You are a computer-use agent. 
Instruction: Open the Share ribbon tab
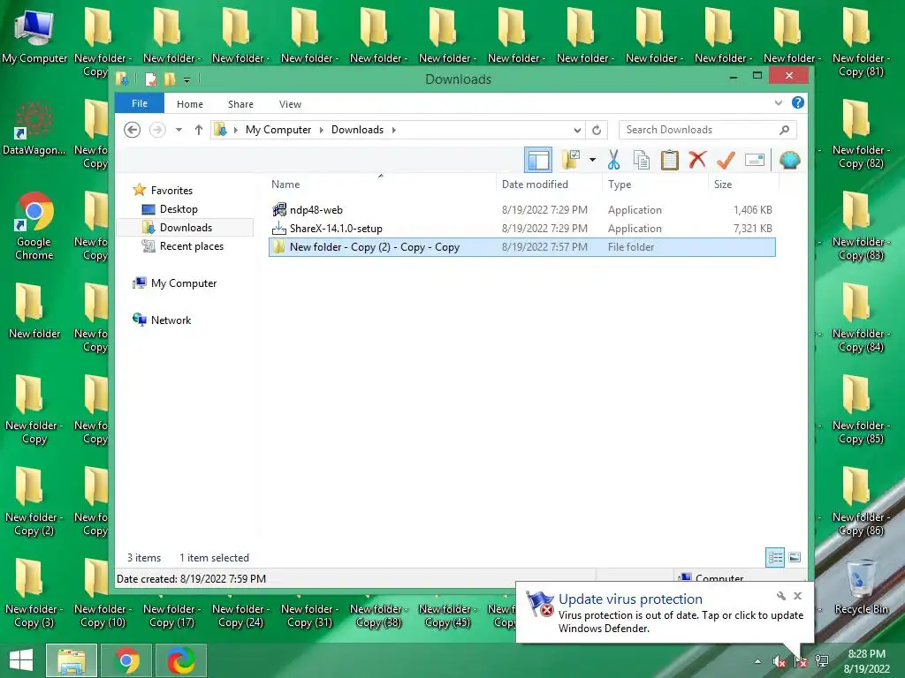[240, 104]
